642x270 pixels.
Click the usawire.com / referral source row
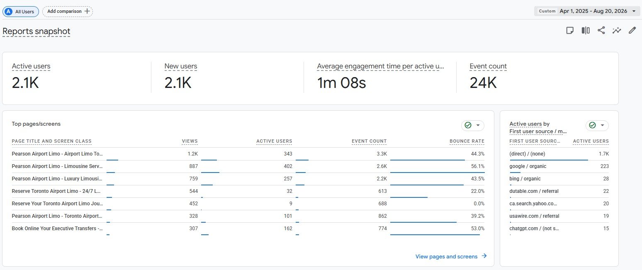click(x=559, y=216)
